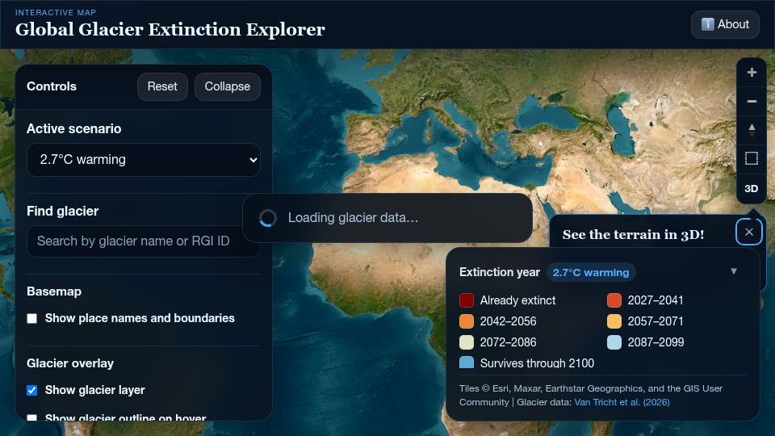Click the Survives through 2100 blue swatch
Viewport: 775px width, 436px height.
467,363
